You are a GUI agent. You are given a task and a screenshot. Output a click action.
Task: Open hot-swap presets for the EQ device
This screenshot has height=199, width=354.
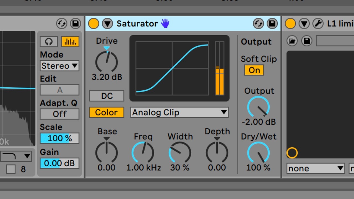click(61, 23)
